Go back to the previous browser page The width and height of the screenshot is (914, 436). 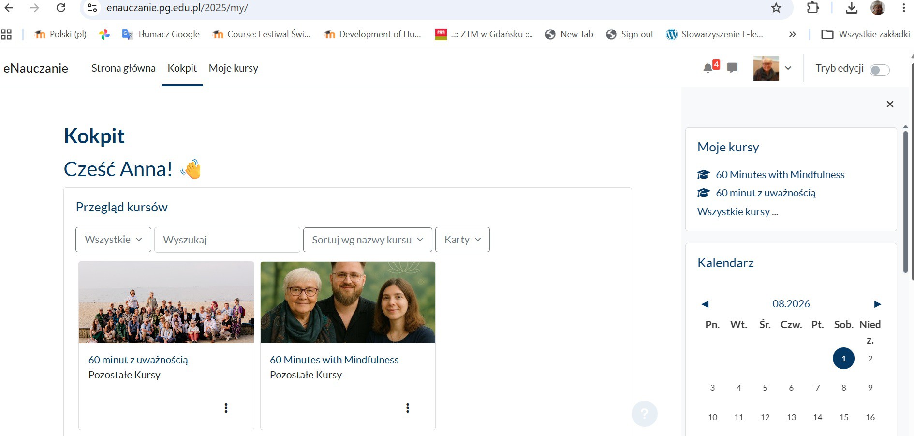[9, 8]
